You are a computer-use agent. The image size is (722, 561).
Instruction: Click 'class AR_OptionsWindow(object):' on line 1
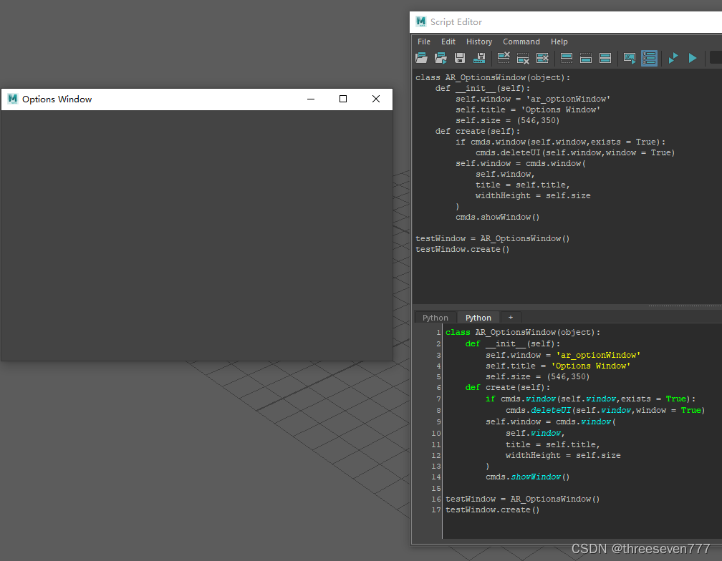pos(523,332)
